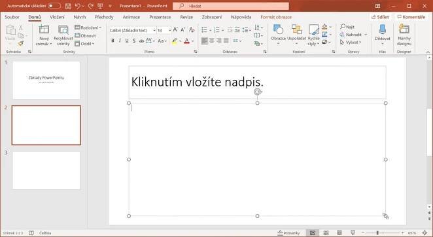Start dictation with Diktovat

pos(383,35)
